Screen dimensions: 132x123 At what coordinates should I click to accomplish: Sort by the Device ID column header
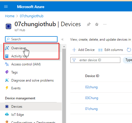(x=92, y=76)
